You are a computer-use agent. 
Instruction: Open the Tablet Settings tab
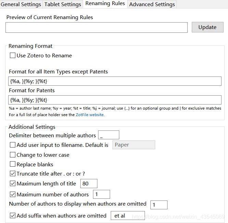(x=63, y=4)
